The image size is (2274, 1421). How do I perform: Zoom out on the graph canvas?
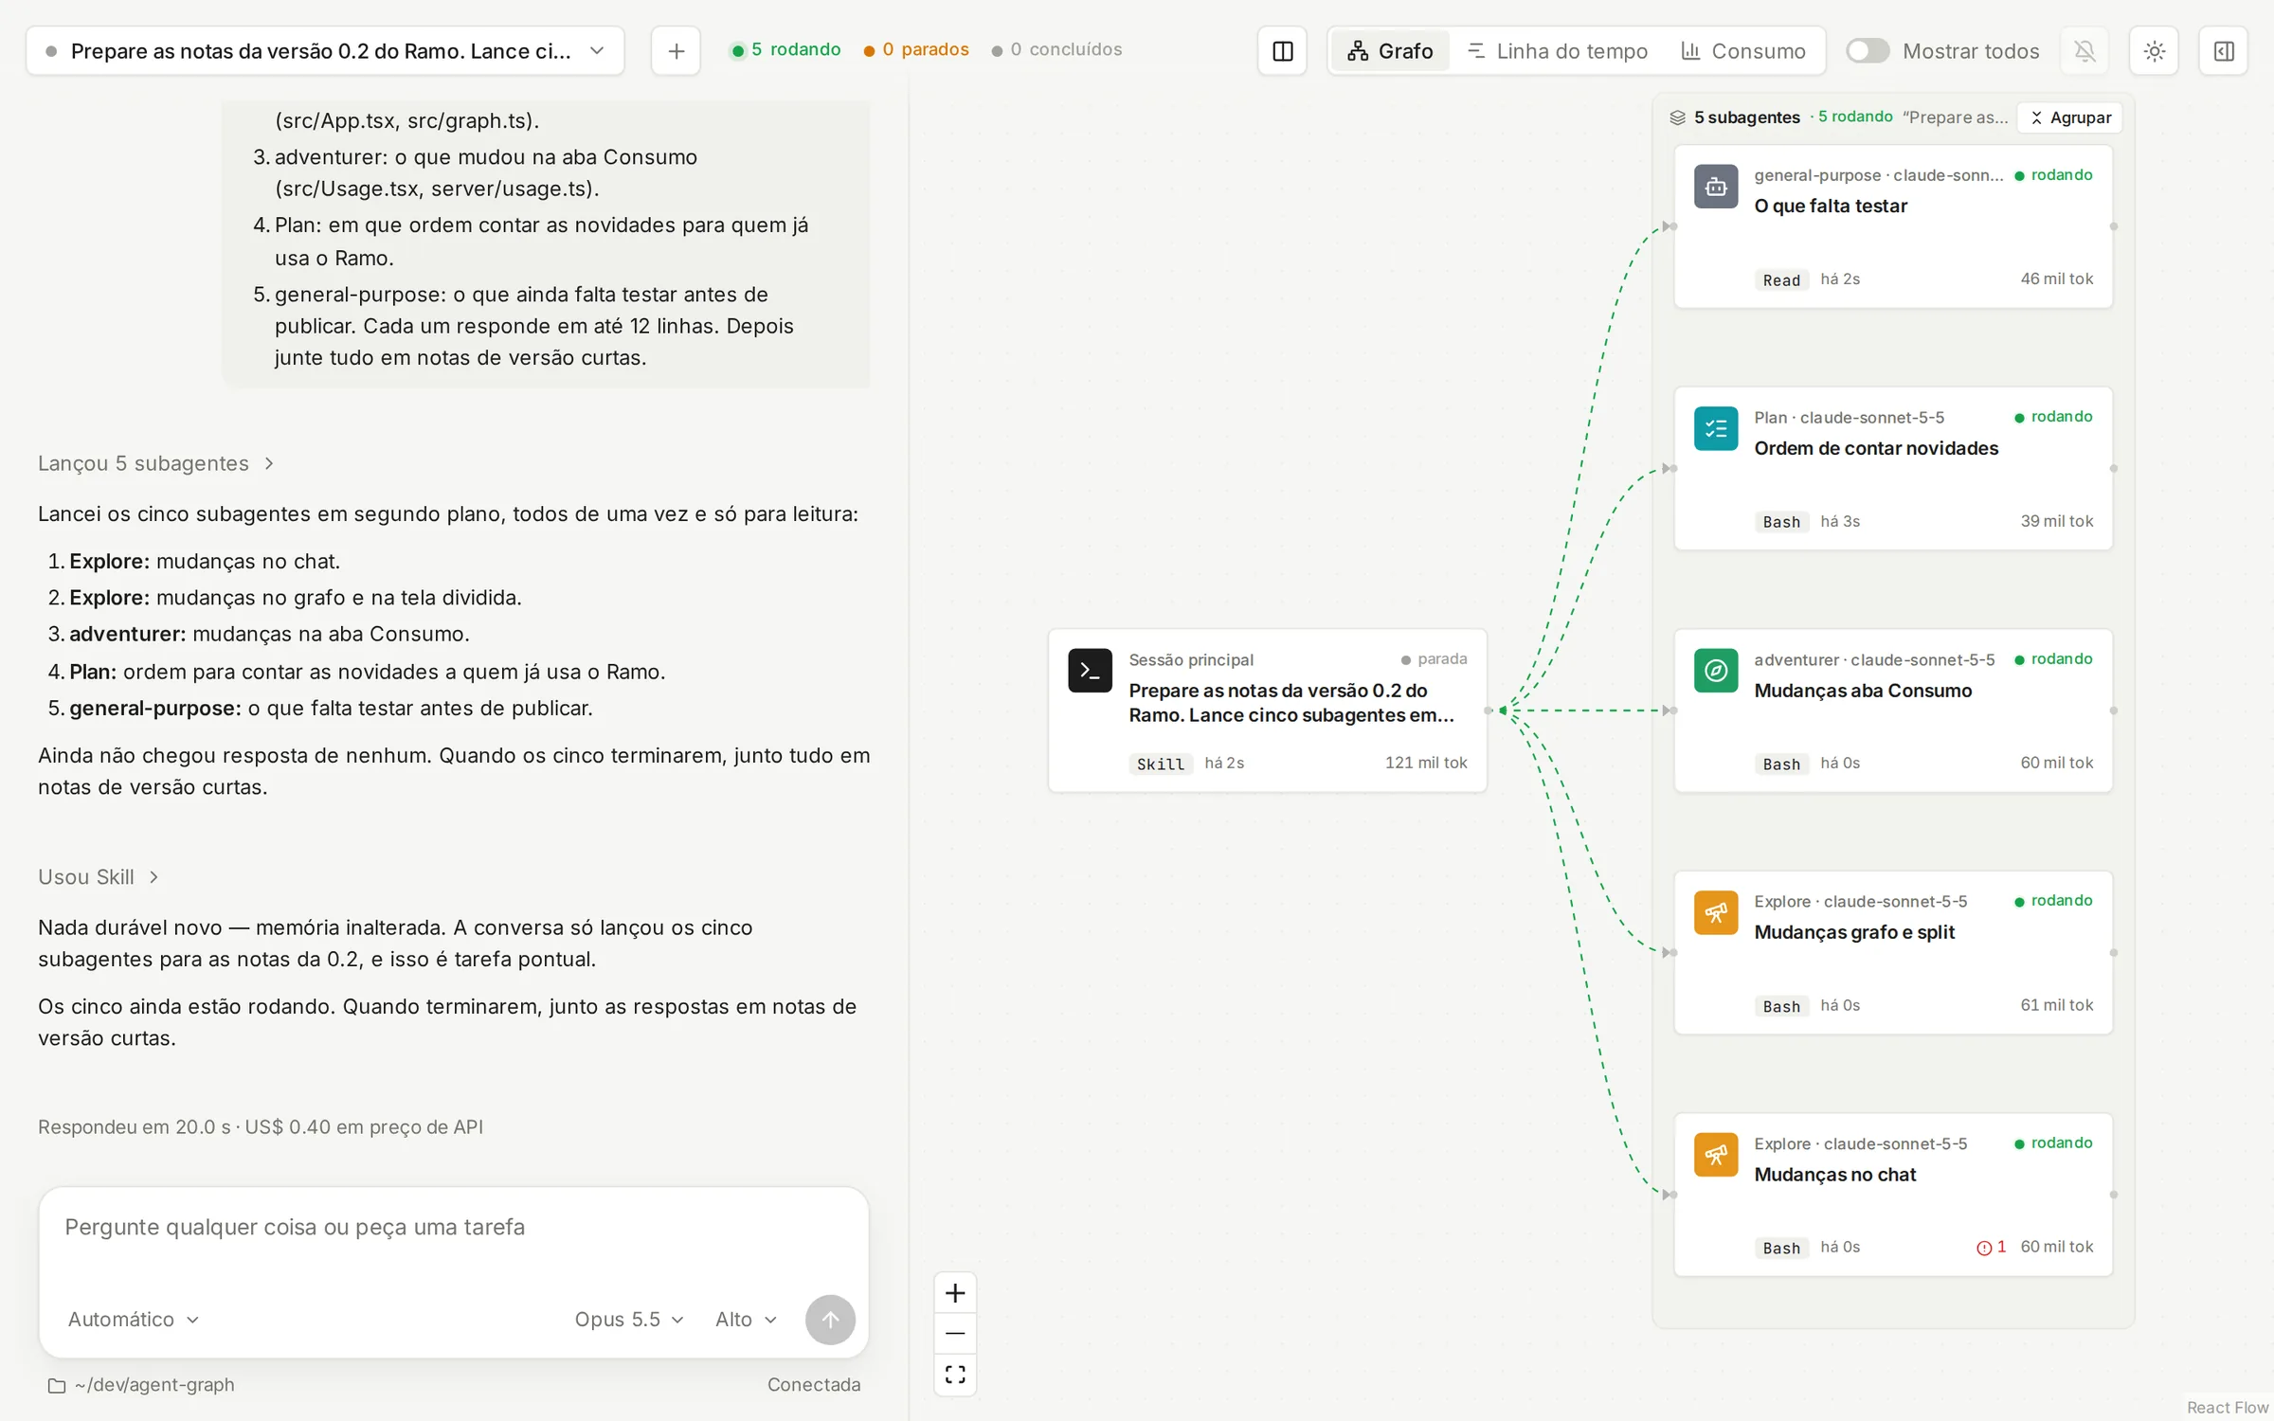(x=955, y=1334)
